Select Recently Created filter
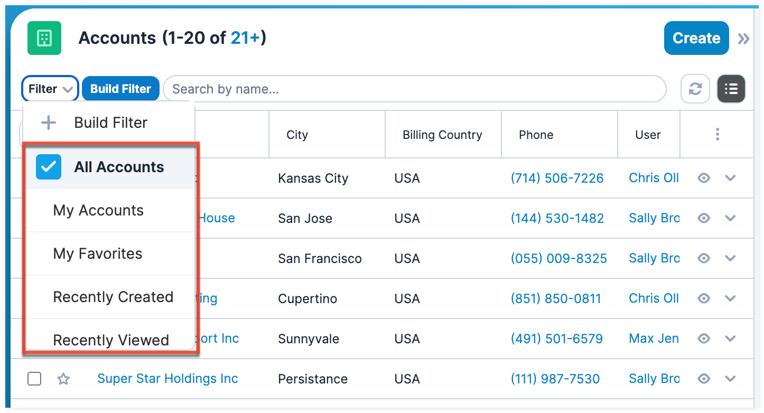Viewport: 764px width, 413px height. click(x=110, y=297)
